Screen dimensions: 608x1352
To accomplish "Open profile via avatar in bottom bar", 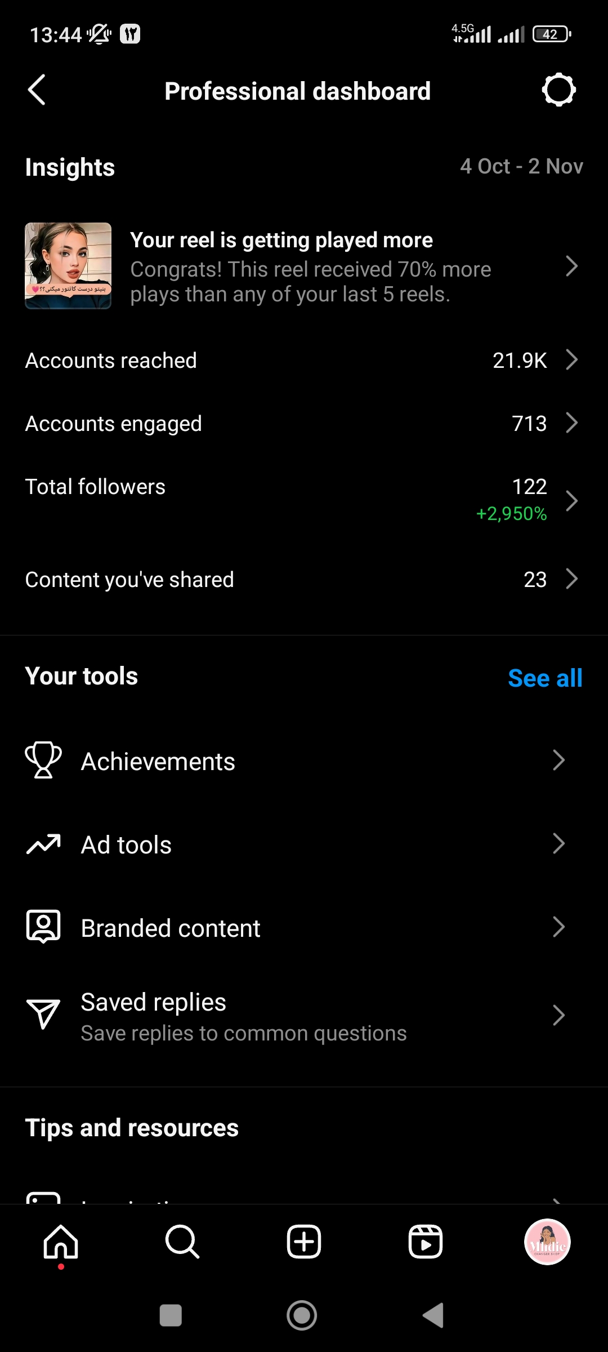I will (547, 1242).
